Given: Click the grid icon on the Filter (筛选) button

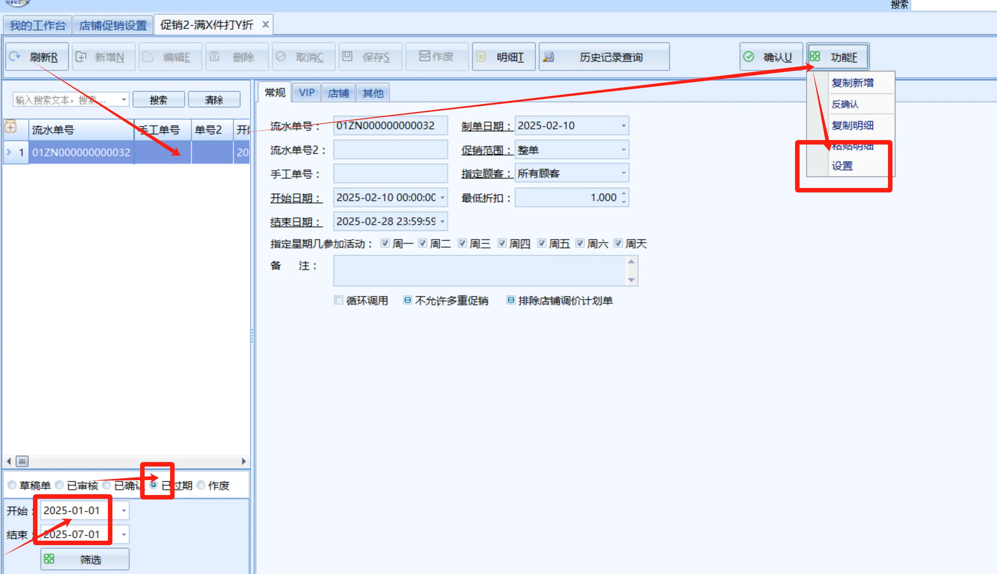Looking at the screenshot, I should 49,559.
